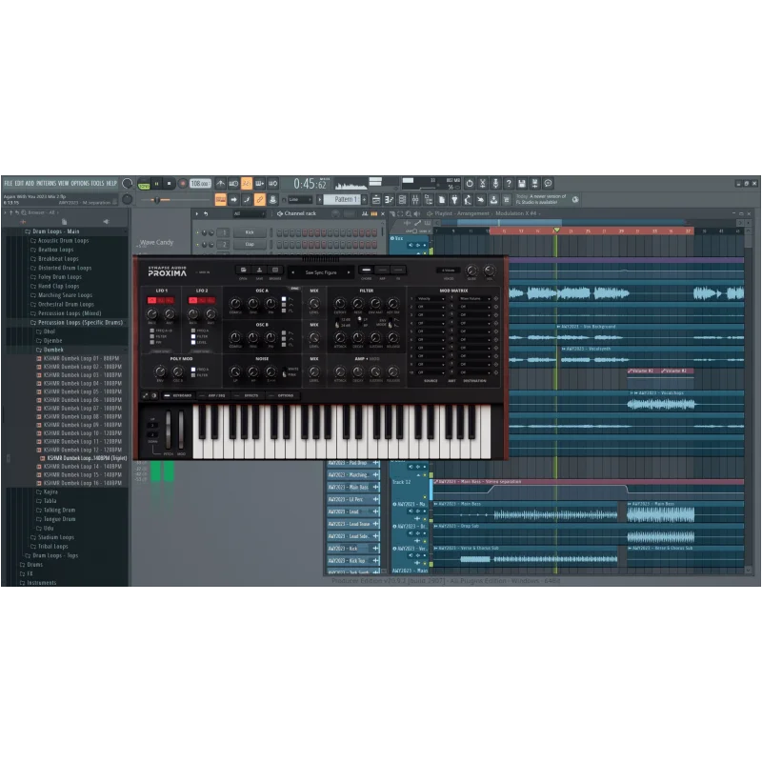762x762 pixels.
Task: Toggle the pattern/song mode switch
Action: pyautogui.click(x=144, y=184)
